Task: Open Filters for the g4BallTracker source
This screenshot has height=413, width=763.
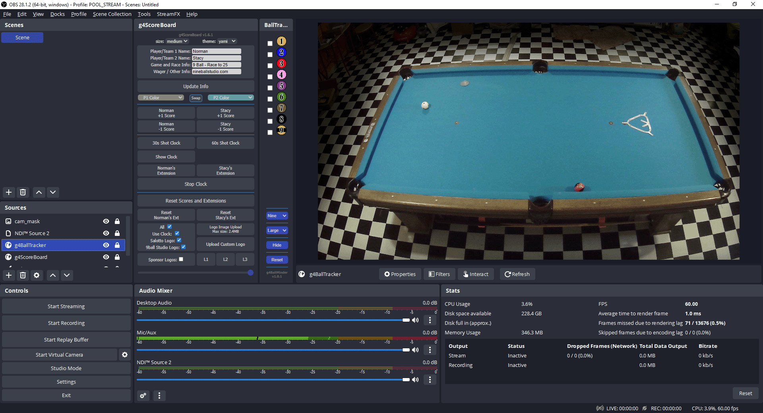Action: (x=439, y=274)
